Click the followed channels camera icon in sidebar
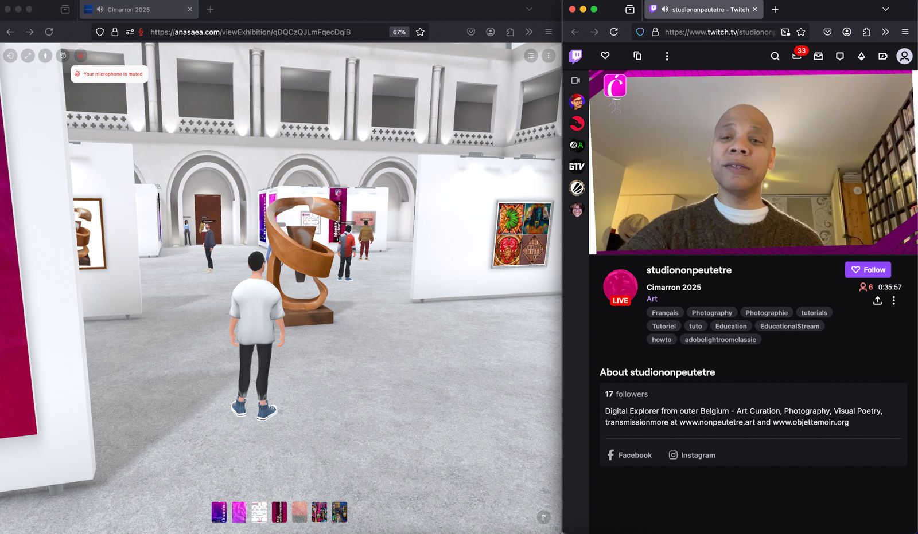Screen dimensions: 918x534 coord(575,80)
